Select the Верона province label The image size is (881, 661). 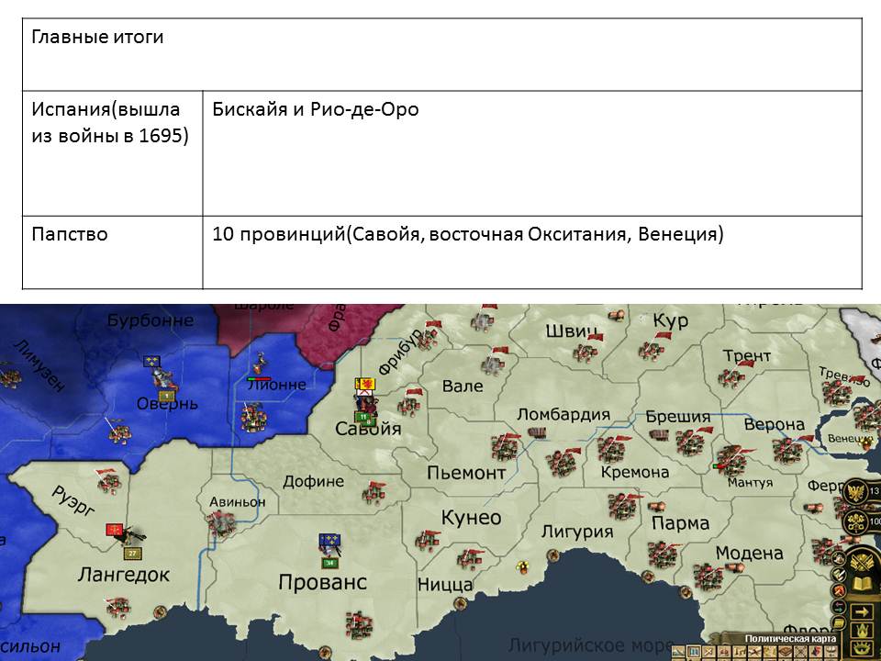pos(775,424)
